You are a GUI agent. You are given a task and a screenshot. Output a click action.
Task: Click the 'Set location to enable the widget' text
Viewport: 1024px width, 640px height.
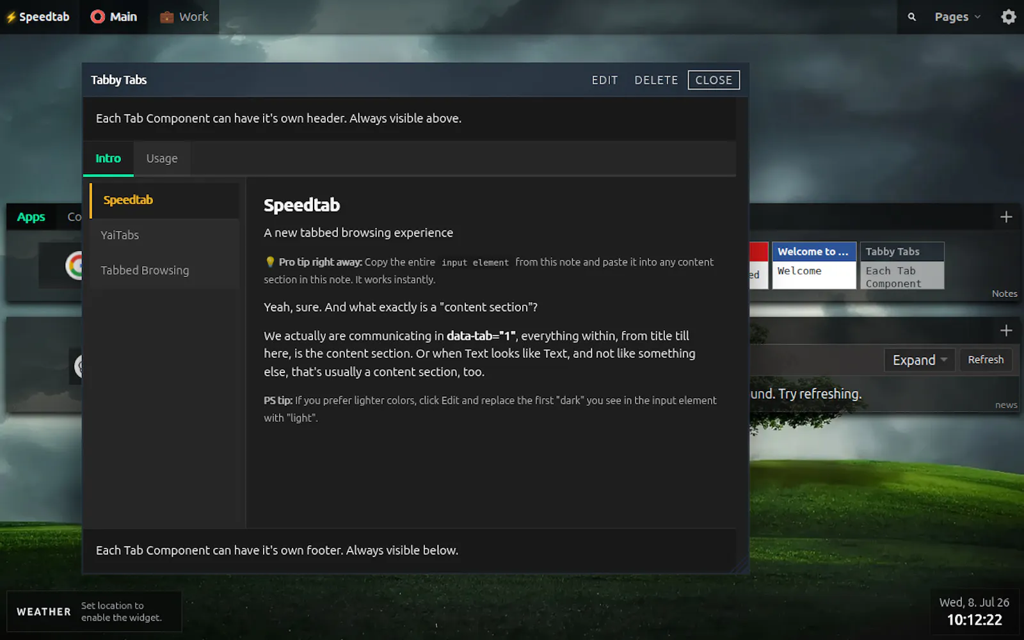point(121,612)
